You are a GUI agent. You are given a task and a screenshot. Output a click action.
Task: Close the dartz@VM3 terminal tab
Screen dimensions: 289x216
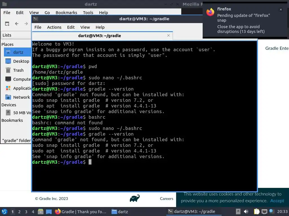168,35
